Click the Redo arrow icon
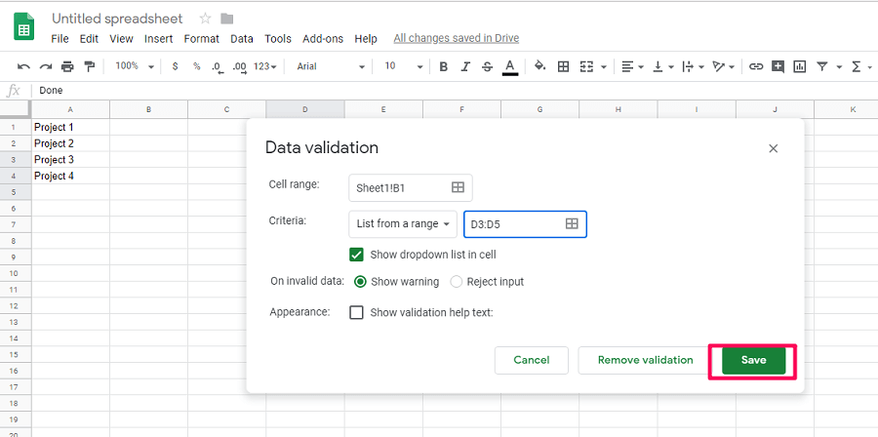 [x=45, y=66]
